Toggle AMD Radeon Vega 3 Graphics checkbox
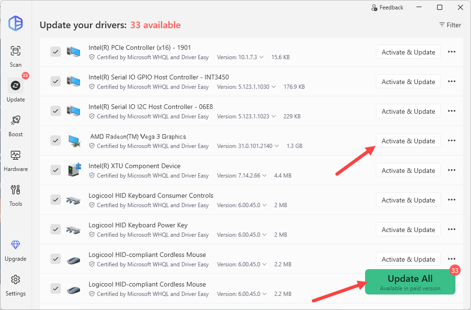This screenshot has height=310, width=471. pos(56,140)
